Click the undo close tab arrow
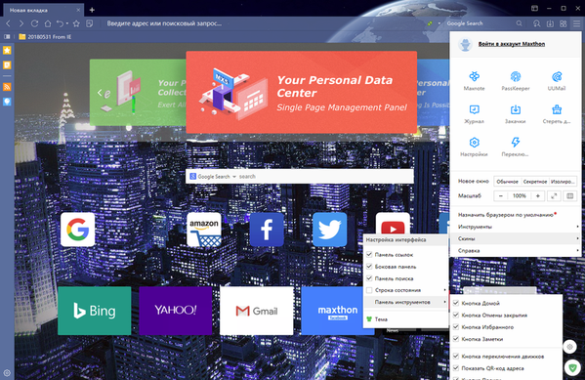This screenshot has width=585, height=380. pos(60,23)
